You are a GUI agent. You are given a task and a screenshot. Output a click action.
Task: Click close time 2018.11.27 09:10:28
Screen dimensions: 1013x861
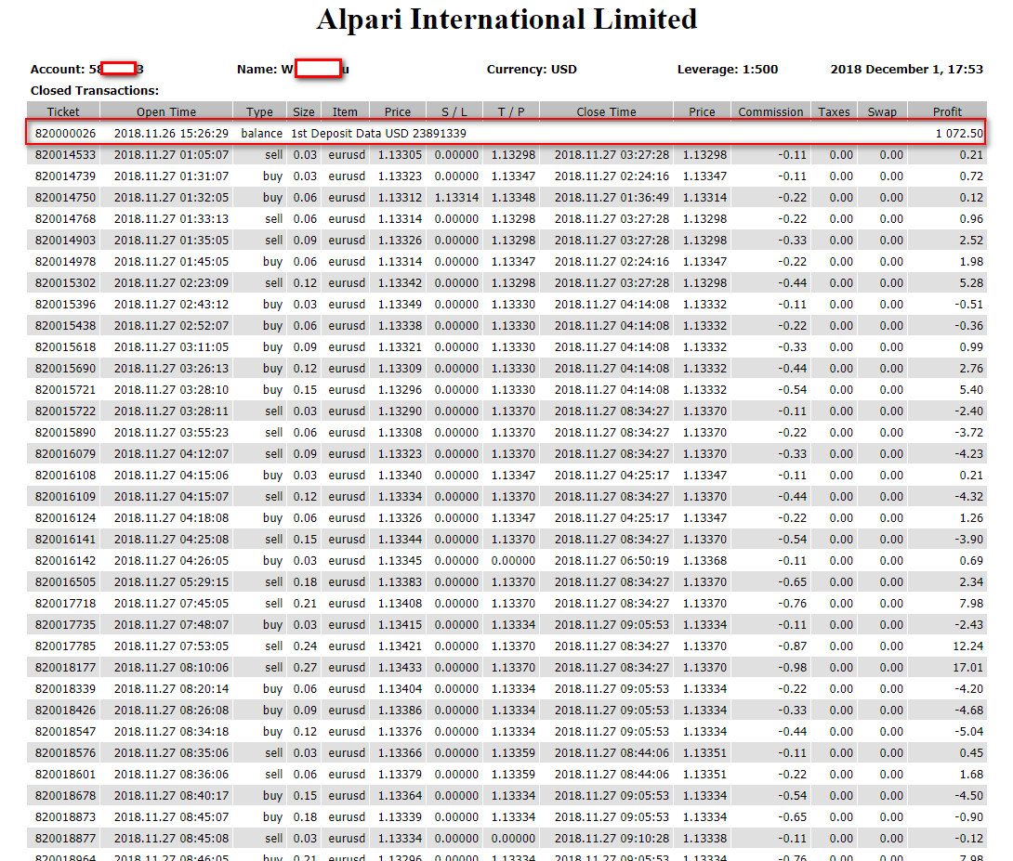pos(612,838)
